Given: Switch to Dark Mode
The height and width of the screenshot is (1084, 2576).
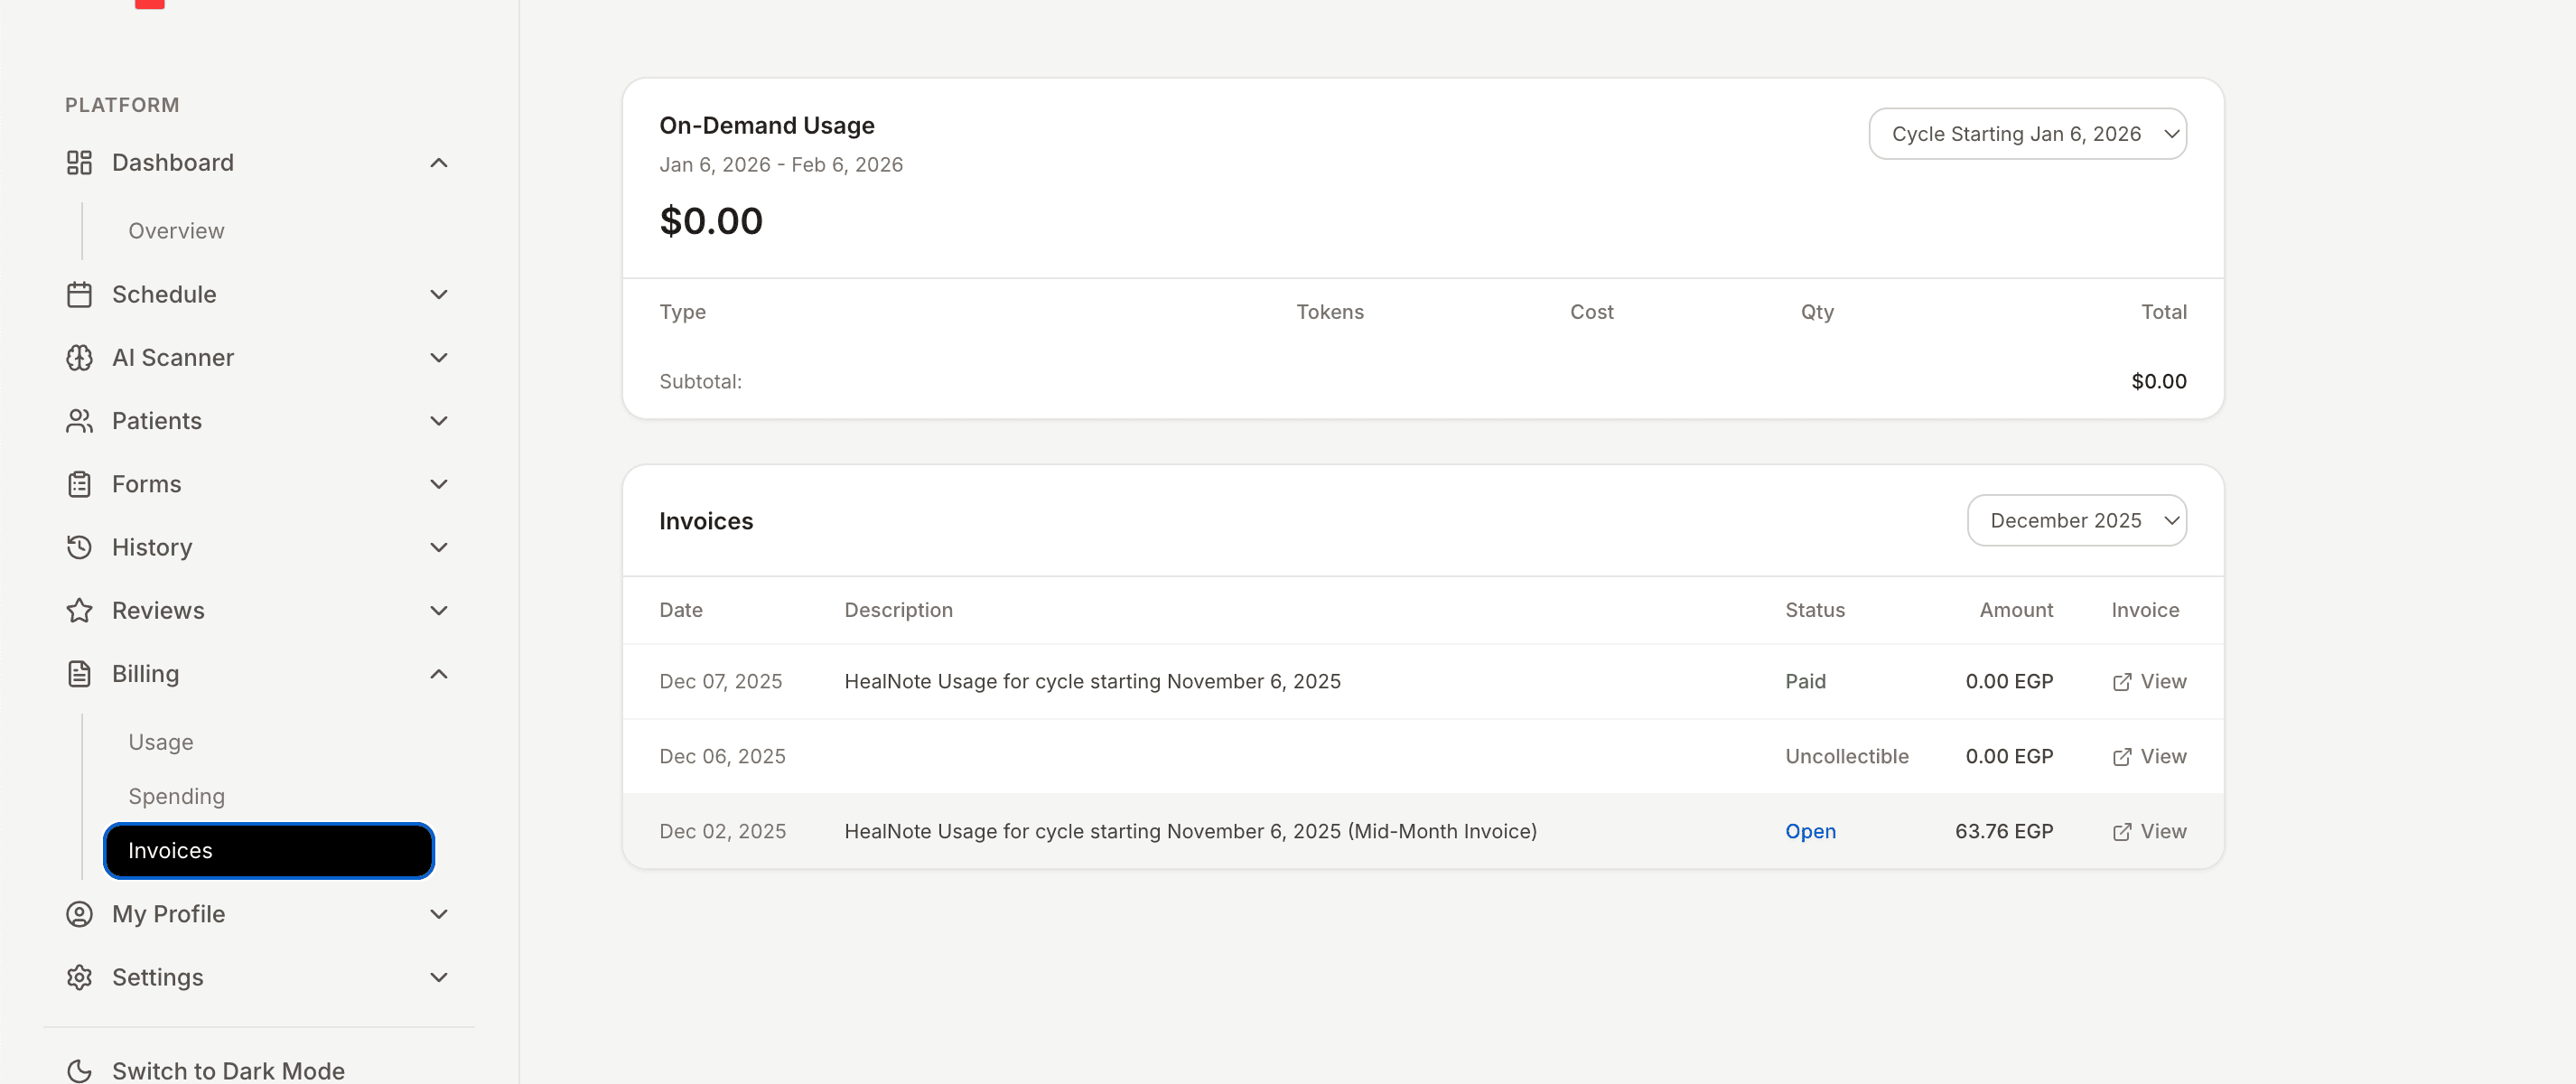Looking at the screenshot, I should [x=228, y=1071].
